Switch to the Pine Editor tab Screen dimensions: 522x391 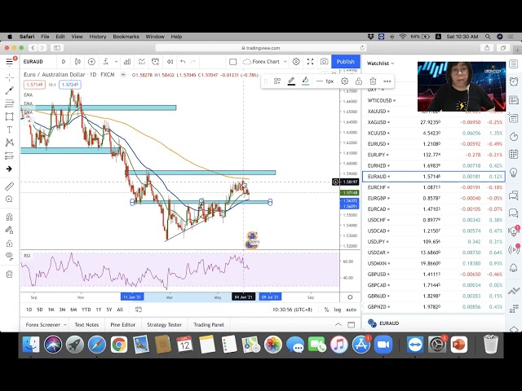[x=125, y=324]
